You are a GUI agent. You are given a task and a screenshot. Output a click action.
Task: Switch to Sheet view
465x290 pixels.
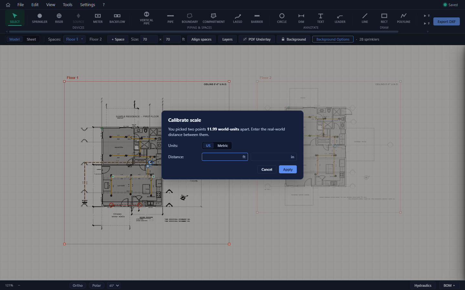(31, 39)
